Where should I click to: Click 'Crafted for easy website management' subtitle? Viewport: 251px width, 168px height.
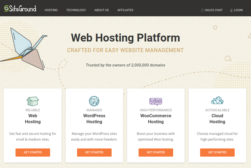pos(125,50)
